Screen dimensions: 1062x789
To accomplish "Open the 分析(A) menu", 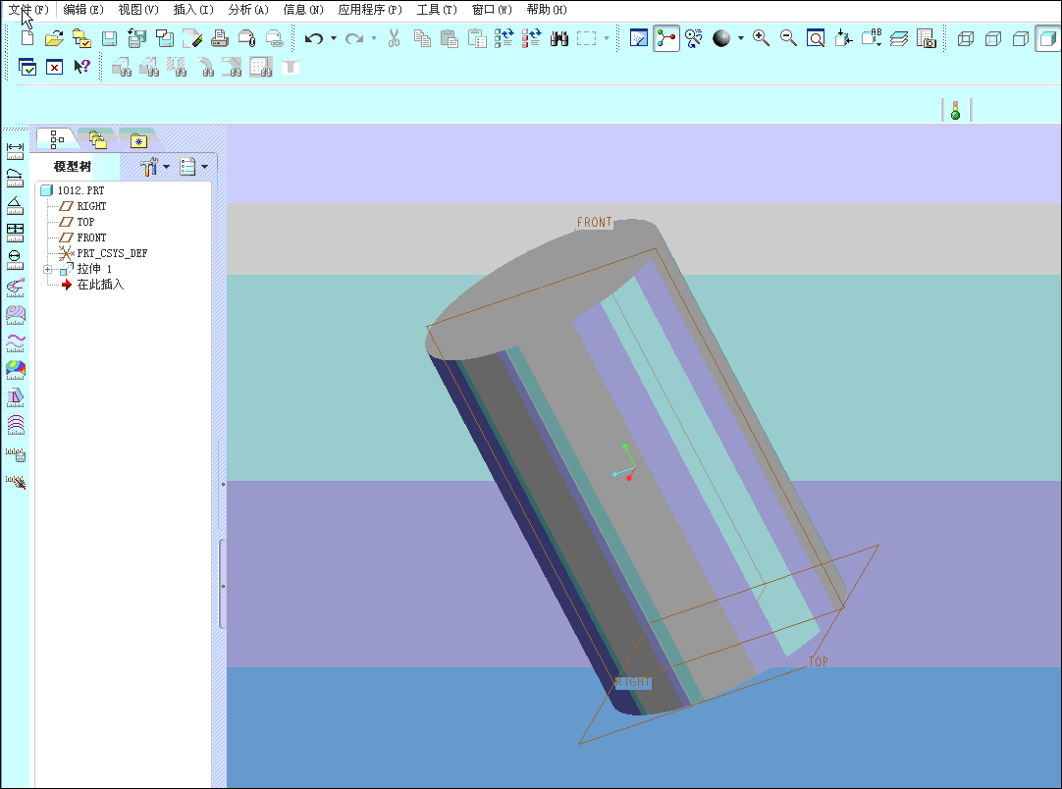I will [248, 10].
